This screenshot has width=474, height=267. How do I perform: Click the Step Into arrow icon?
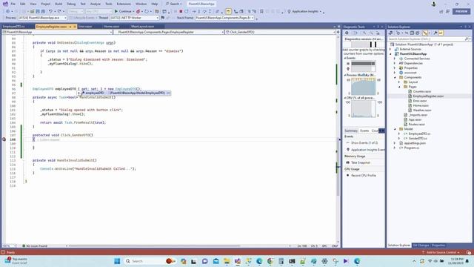[x=199, y=11]
